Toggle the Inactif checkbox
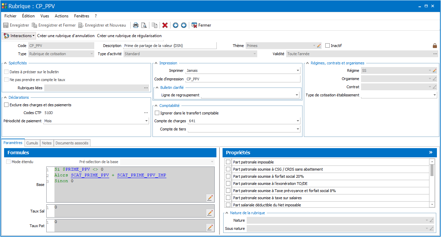 click(x=328, y=46)
